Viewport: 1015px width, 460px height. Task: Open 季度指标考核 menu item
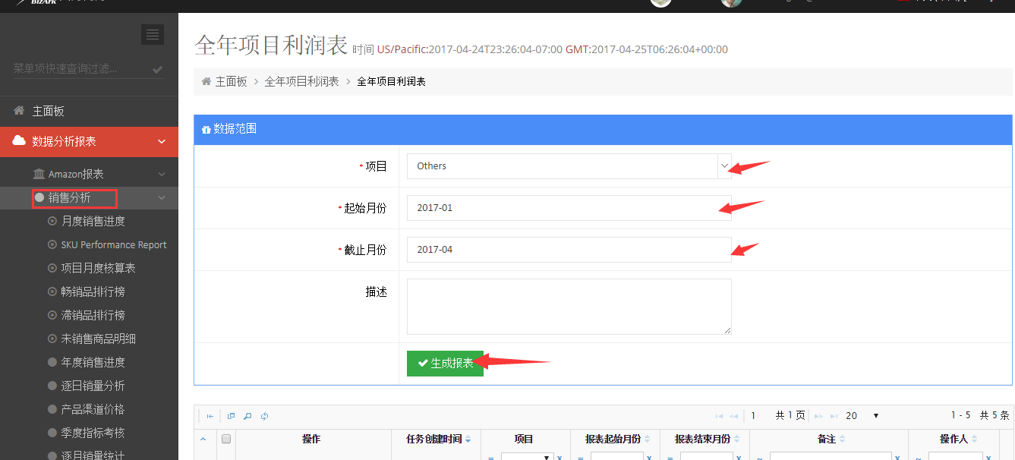tap(93, 433)
